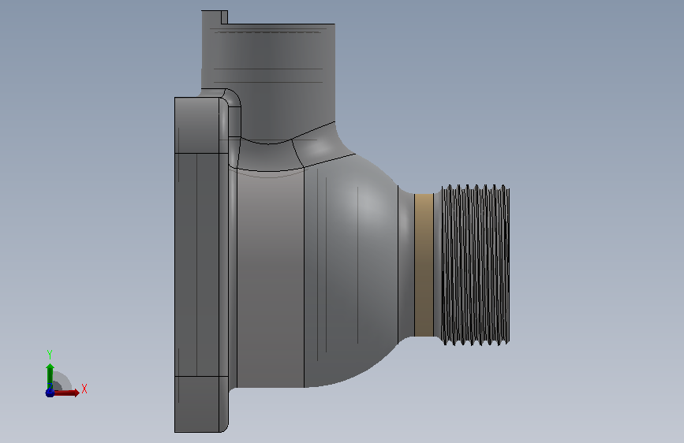This screenshot has width=684, height=443.
Task: Select the tan colored ring band
Action: tap(424, 265)
